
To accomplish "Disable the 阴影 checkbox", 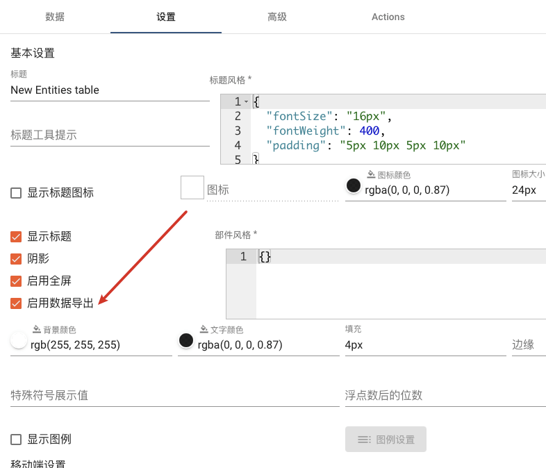I will [16, 259].
